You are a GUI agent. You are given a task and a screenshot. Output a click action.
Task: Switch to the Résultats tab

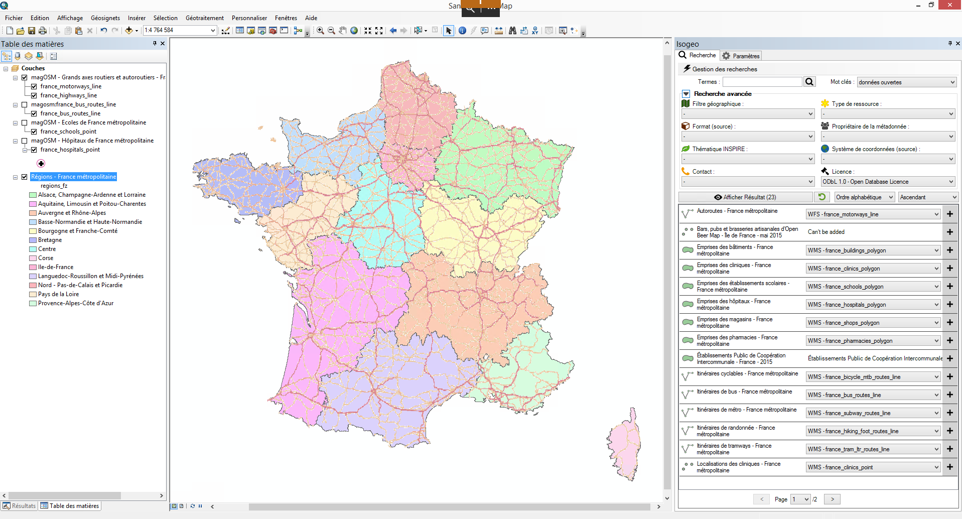[x=19, y=506]
